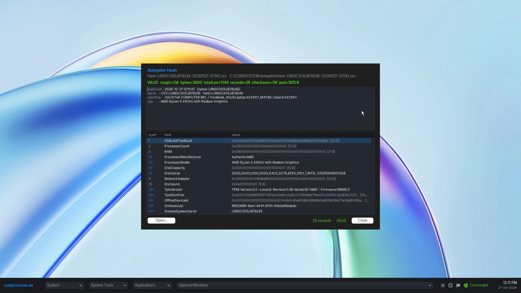
Task: Select the DiskCapacity row
Action: [x=259, y=168]
